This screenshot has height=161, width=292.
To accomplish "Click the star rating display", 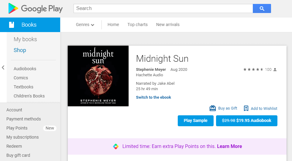I will click(x=253, y=70).
